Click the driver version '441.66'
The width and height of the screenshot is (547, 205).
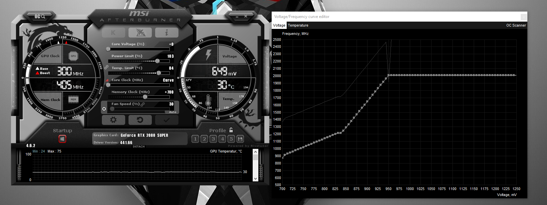126,143
